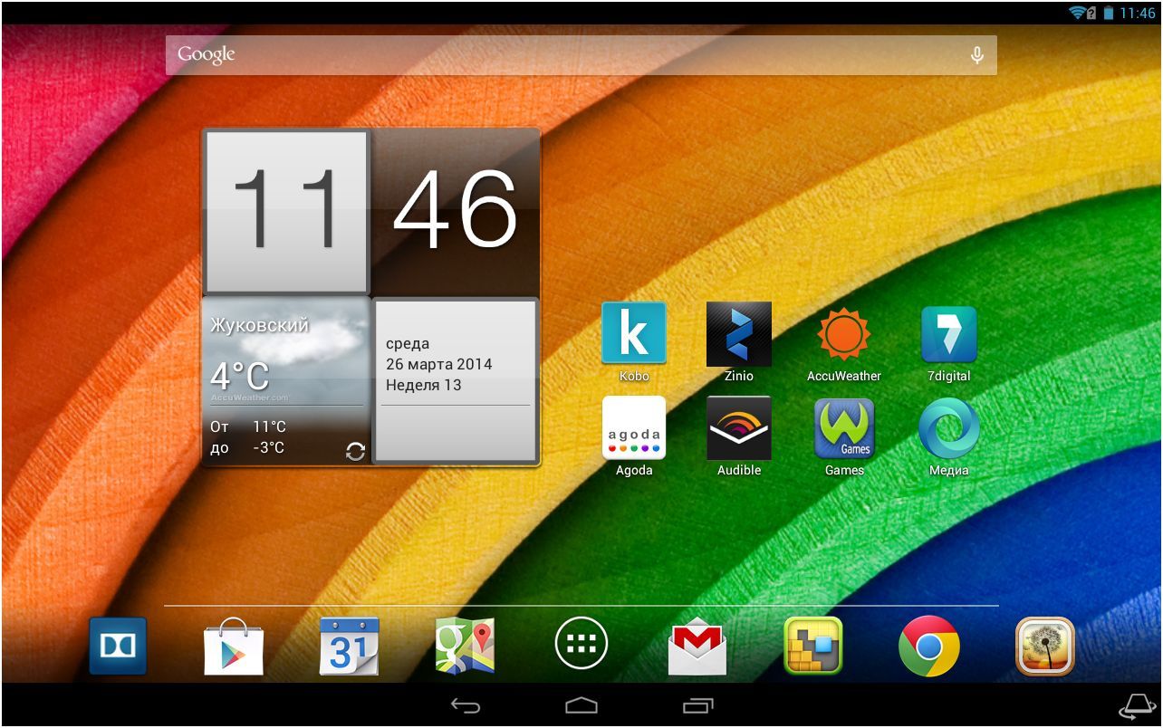The image size is (1163, 728).
Task: Open the Calendar app in the dock
Action: pyautogui.click(x=349, y=645)
